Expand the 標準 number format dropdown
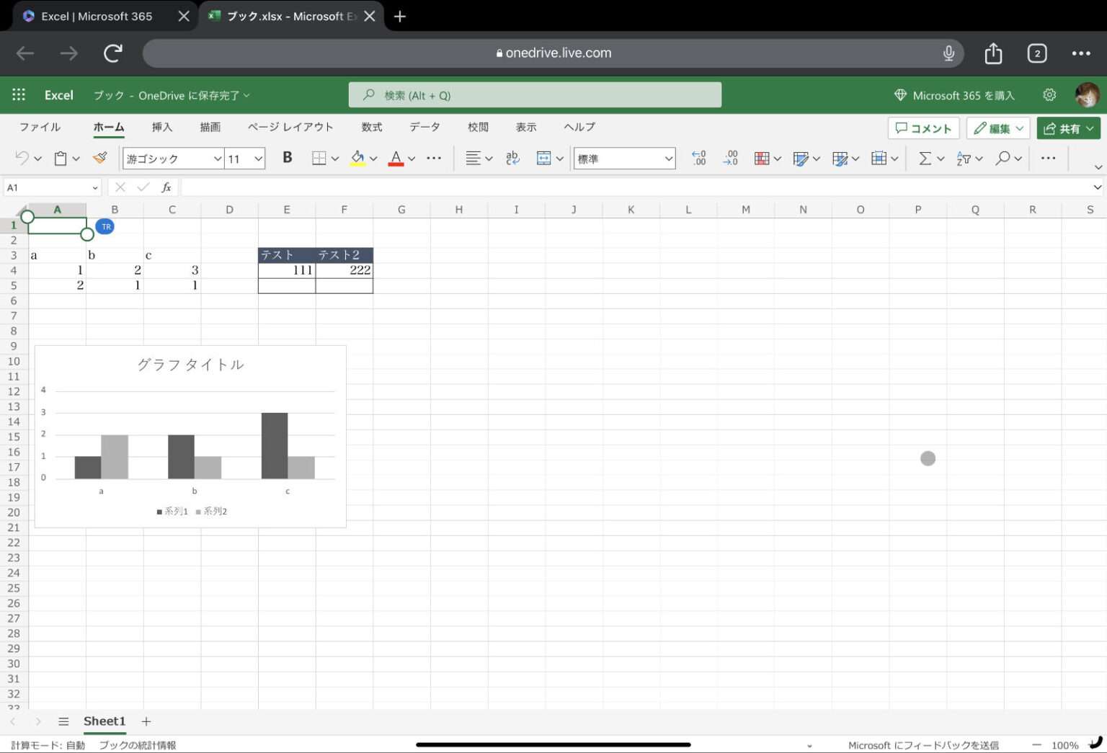The height and width of the screenshot is (753, 1107). pyautogui.click(x=624, y=159)
